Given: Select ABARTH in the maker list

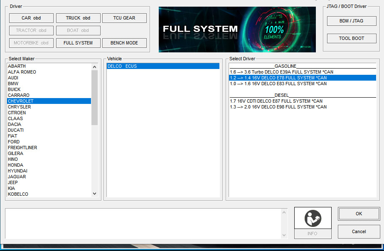Looking at the screenshot, I should tap(49, 66).
